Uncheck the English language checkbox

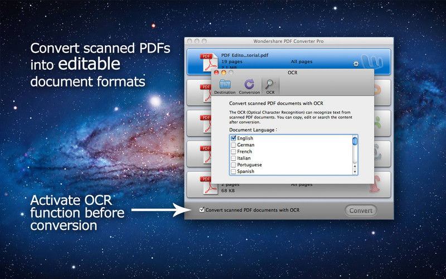click(x=234, y=138)
